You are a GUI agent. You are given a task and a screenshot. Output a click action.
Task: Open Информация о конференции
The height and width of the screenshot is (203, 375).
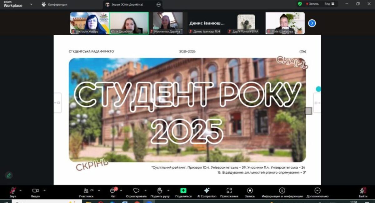[282, 191]
